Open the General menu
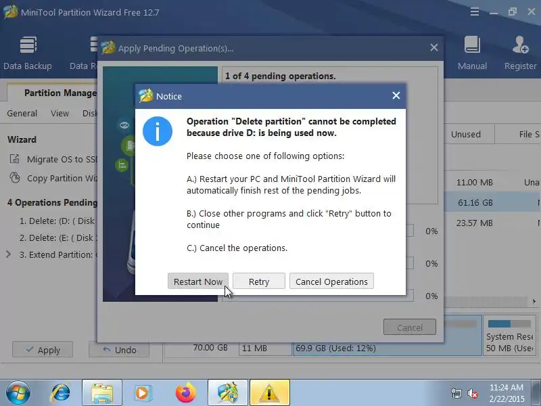 click(22, 113)
